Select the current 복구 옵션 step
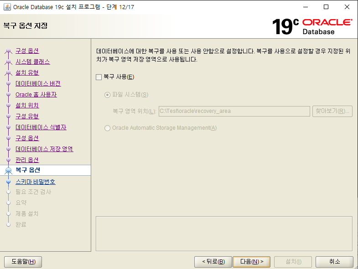The width and height of the screenshot is (358, 269). coord(28,170)
